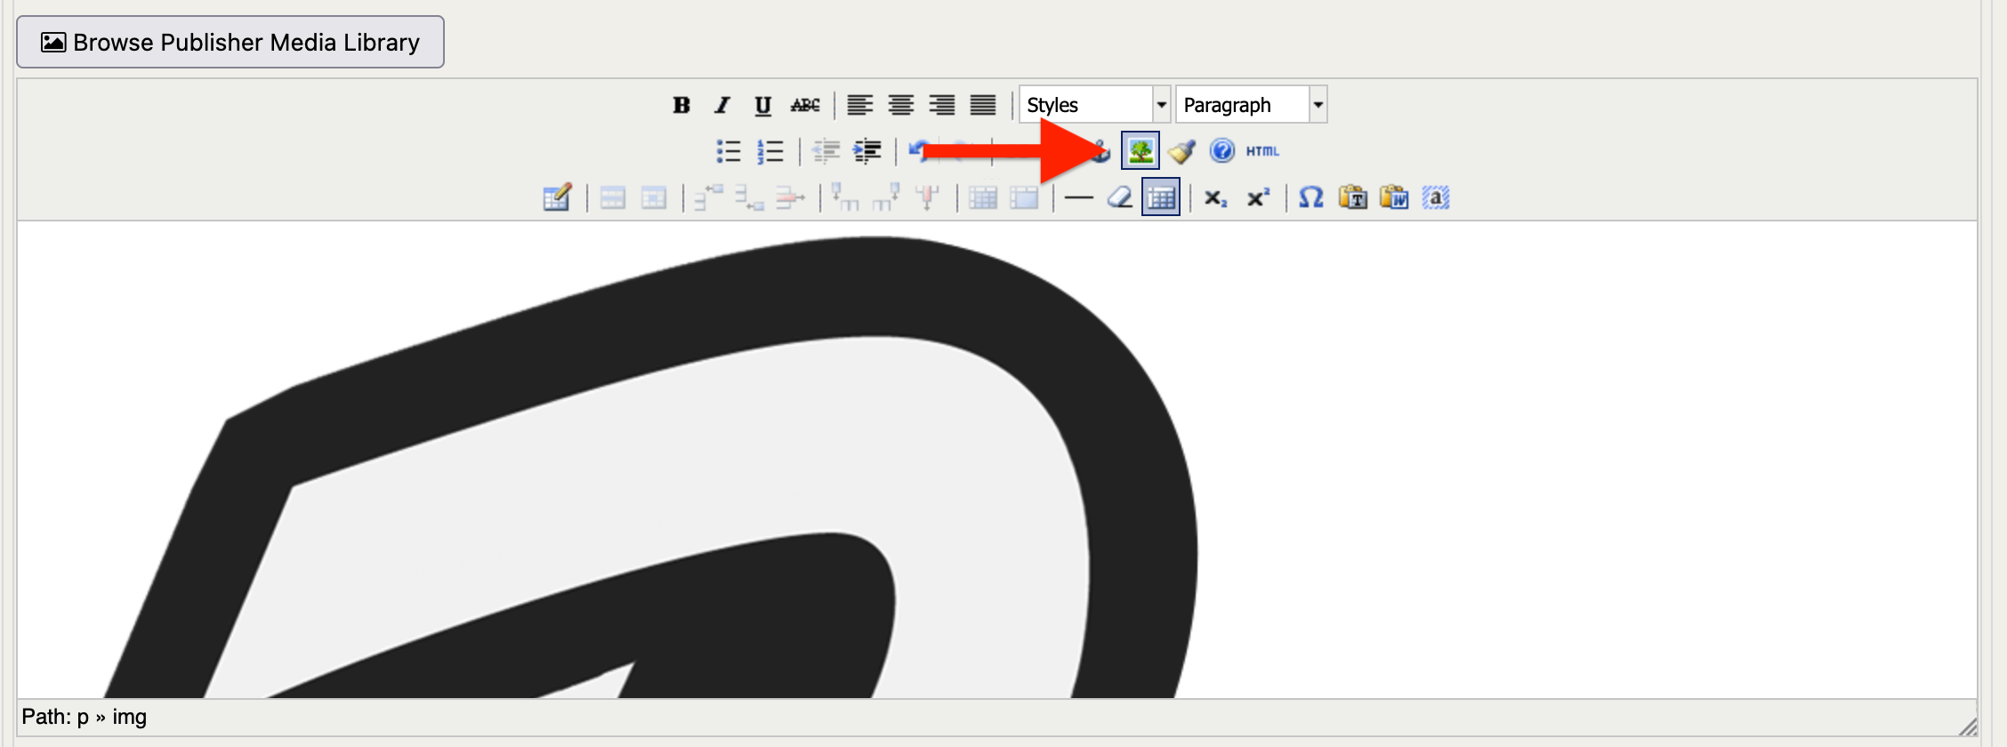This screenshot has width=2007, height=747.
Task: Click the cleanup messy code broom icon
Action: pyautogui.click(x=1181, y=151)
